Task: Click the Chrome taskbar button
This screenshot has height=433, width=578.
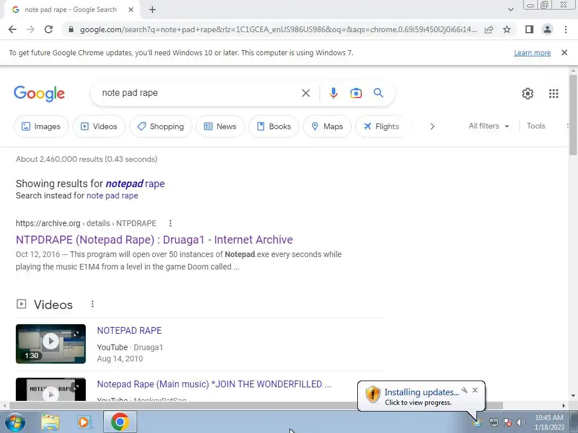Action: pyautogui.click(x=120, y=422)
